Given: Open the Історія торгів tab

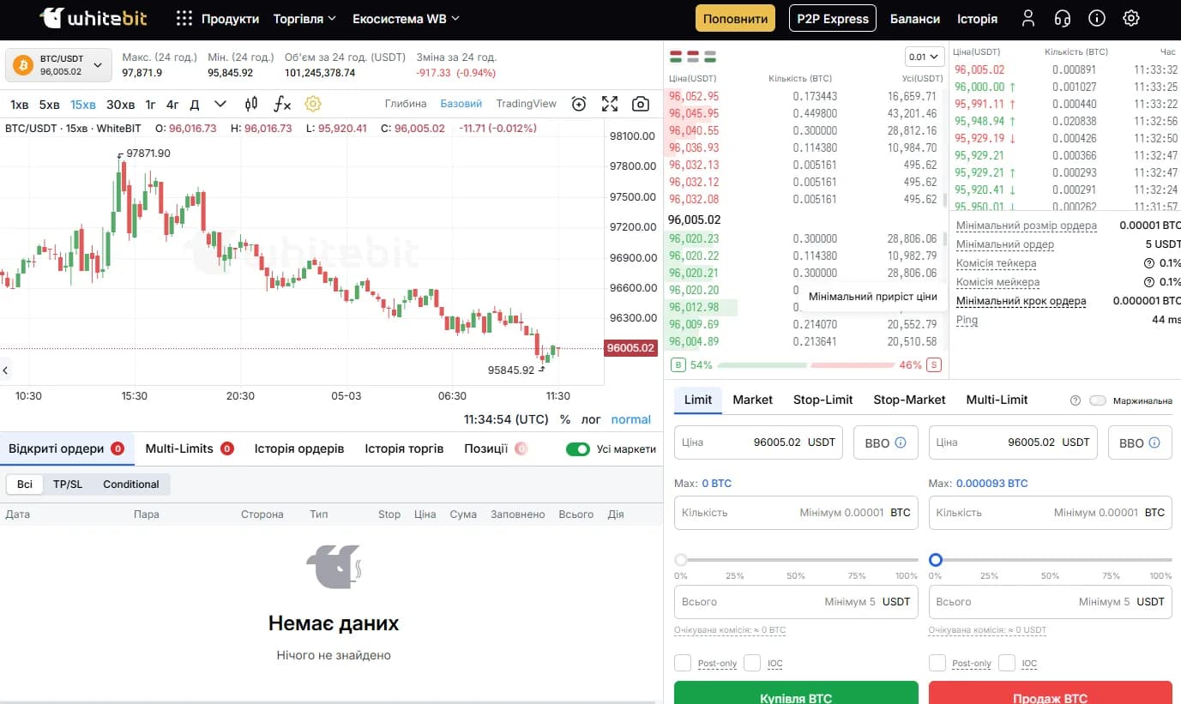Looking at the screenshot, I should click(x=404, y=448).
